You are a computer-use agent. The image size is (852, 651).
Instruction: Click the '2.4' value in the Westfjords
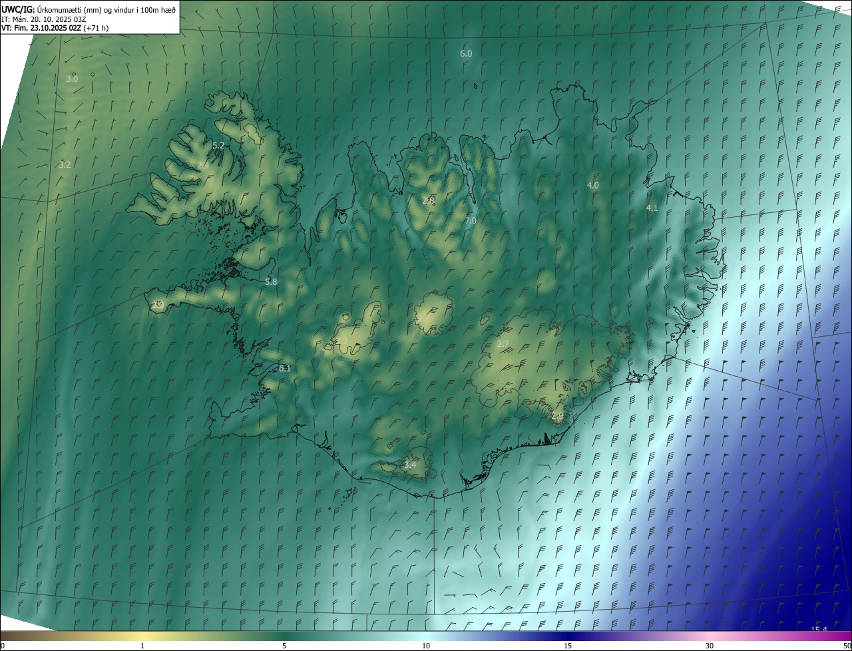tap(204, 165)
